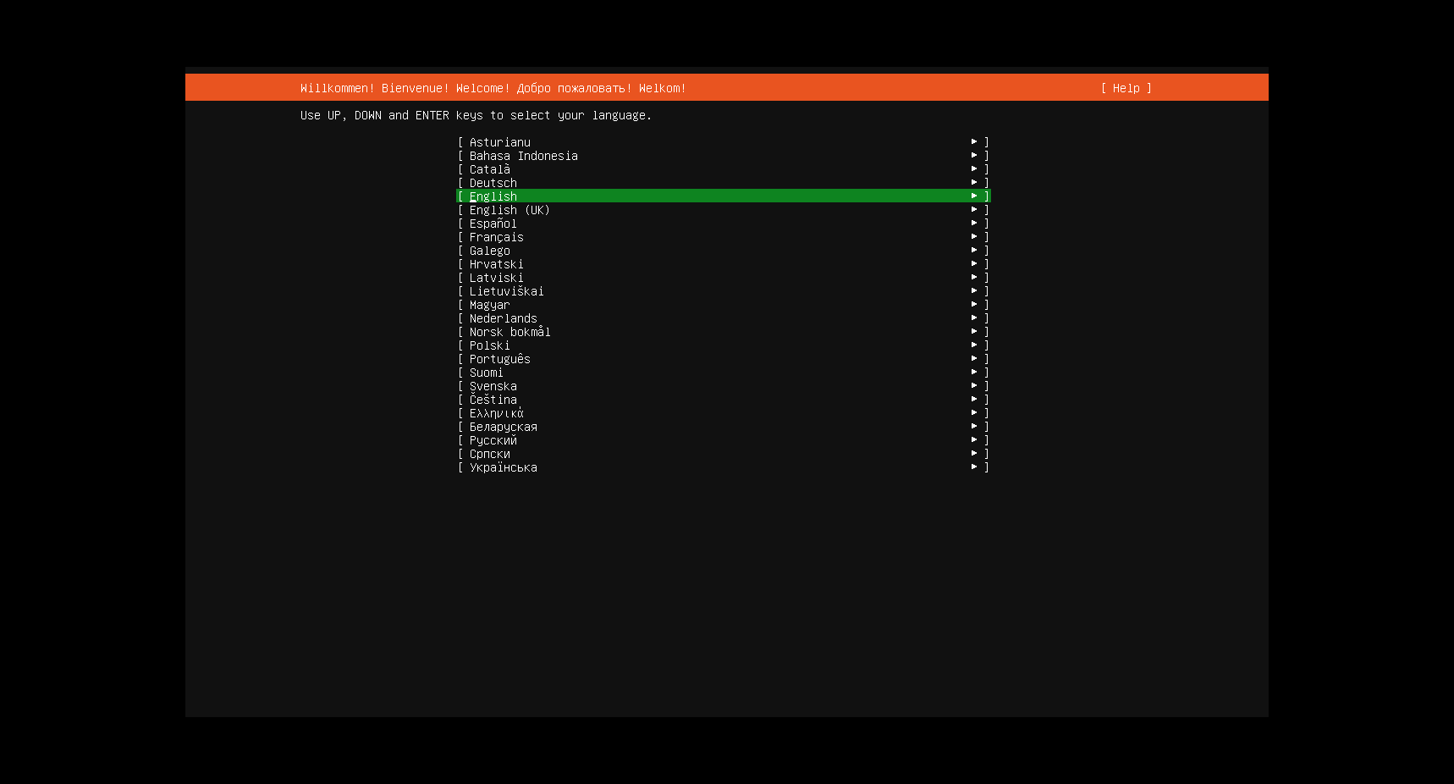This screenshot has height=784, width=1454.
Task: Choose Suomi language
Action: 724,373
